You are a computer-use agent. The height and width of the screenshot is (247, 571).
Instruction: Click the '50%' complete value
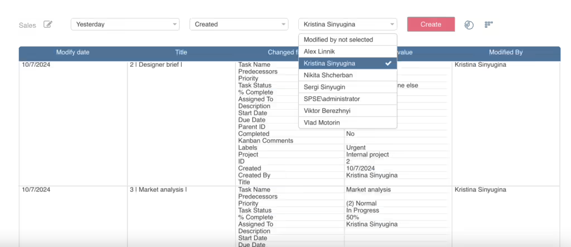[352, 217]
